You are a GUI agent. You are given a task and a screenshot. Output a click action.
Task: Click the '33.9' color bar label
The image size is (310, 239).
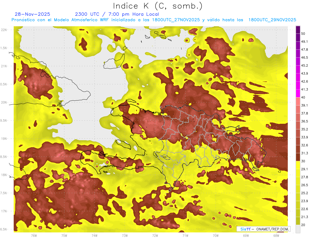coord(305,137)
